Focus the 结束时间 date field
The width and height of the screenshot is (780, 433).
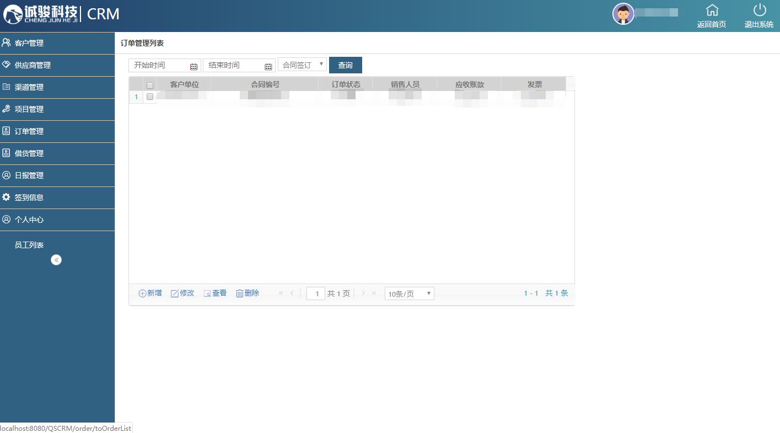[x=239, y=65]
